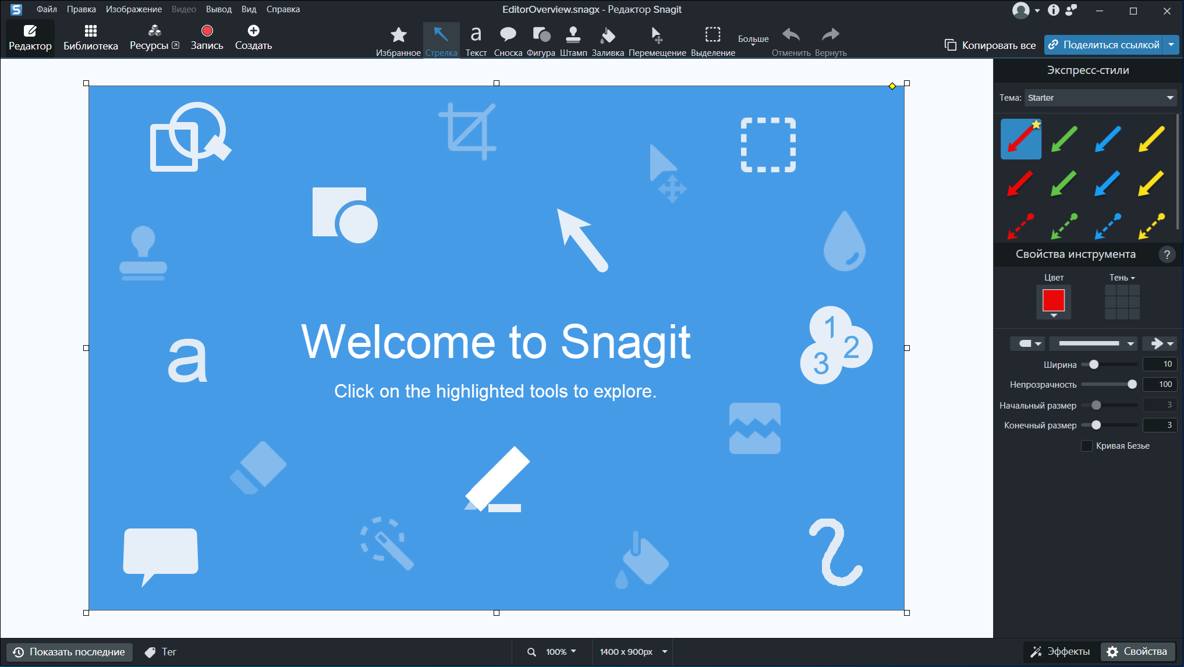This screenshot has height=667, width=1184.
Task: Click the Ширина value field showing 10
Action: click(1160, 364)
